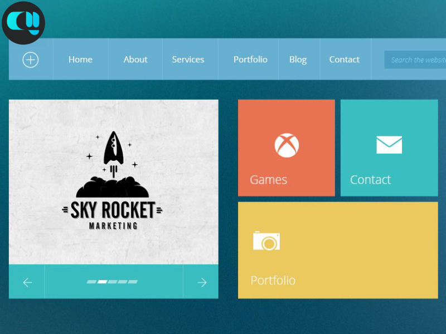Click the Portfolio label on the yellow tile
The image size is (446, 334).
tap(273, 280)
